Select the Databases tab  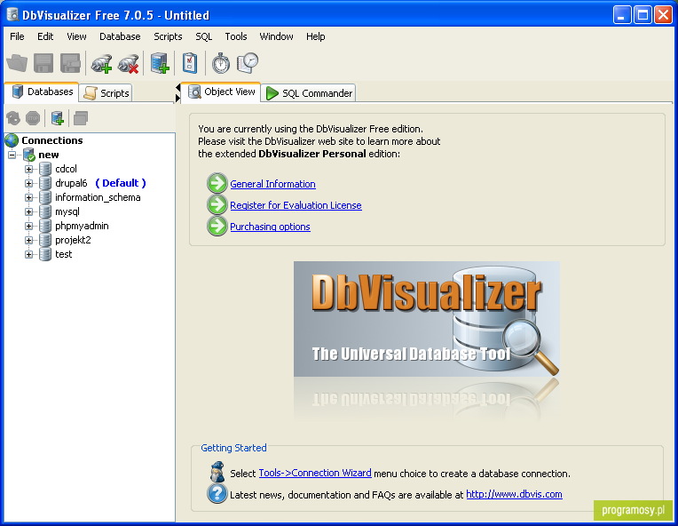[42, 92]
